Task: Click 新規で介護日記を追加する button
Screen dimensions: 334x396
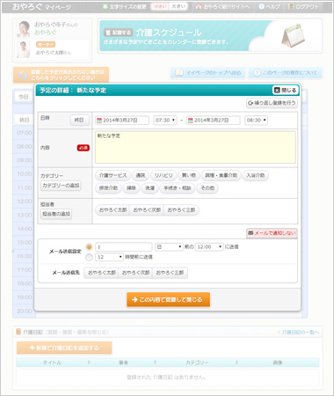Action: pos(64,348)
